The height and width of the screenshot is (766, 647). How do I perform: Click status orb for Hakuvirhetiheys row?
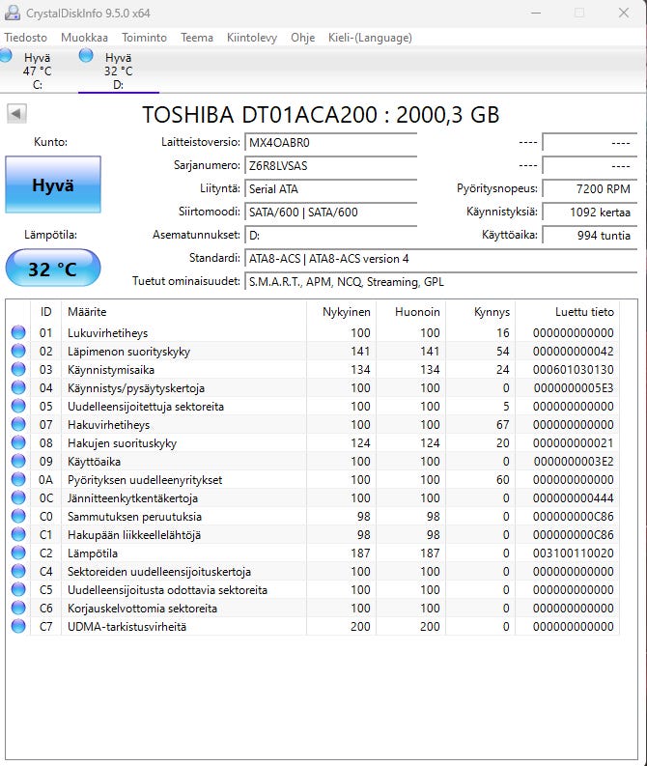coord(18,425)
